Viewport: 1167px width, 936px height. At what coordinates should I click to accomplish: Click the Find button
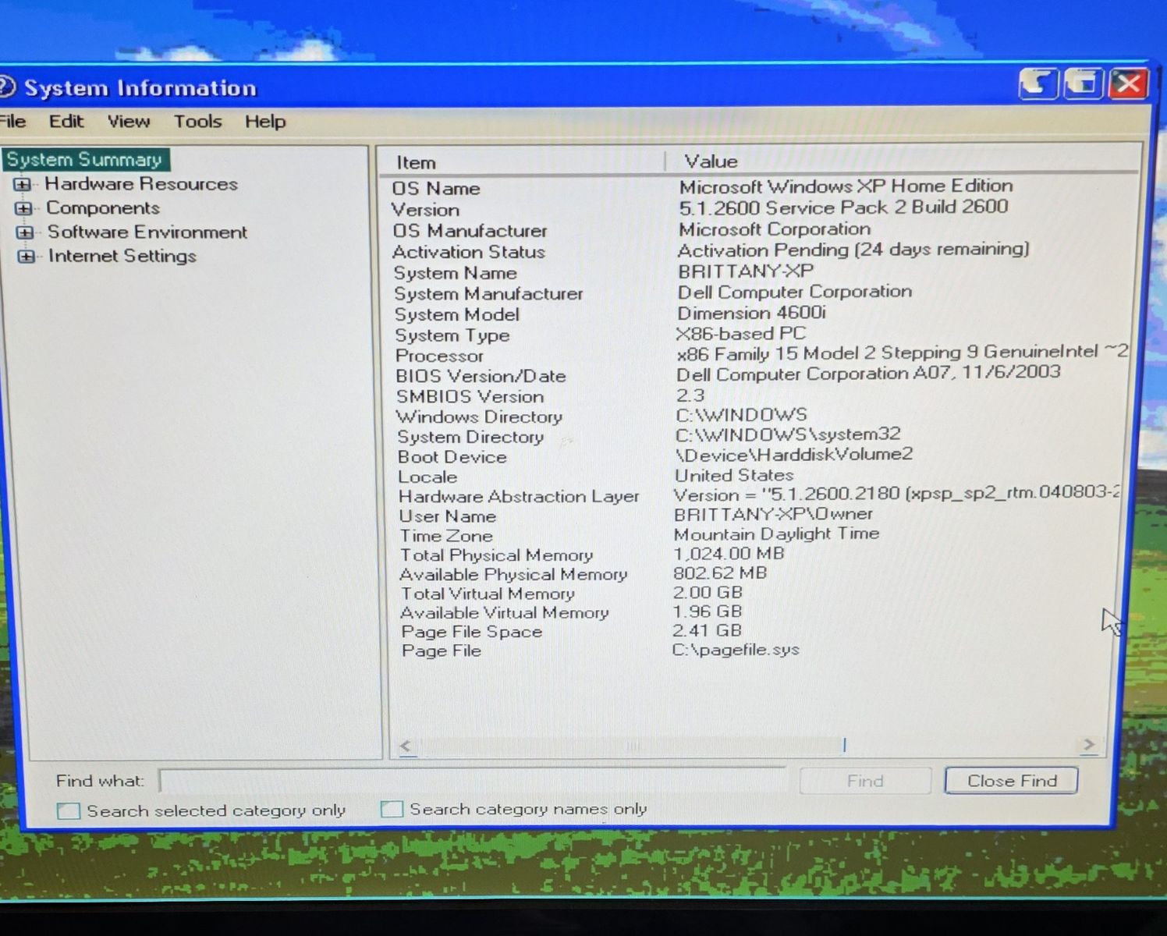coord(864,781)
